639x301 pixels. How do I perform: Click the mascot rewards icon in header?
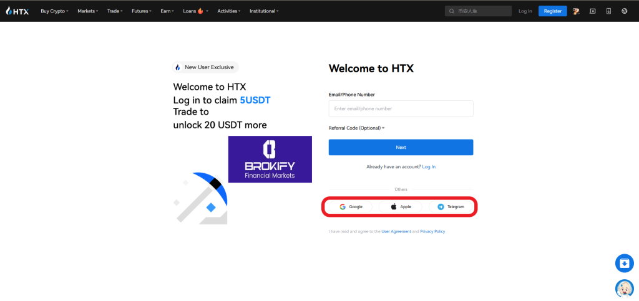click(576, 11)
